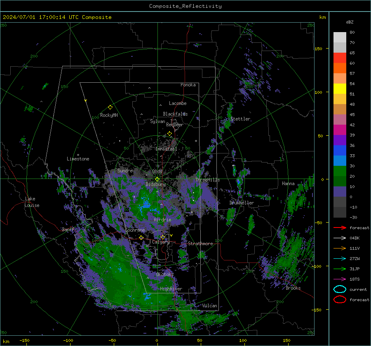Click the -150 tick on bottom axis

[24, 340]
